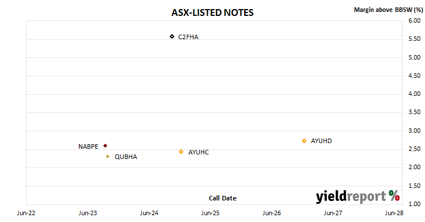Click the ASX-LISTED NOTES chart title

[x=212, y=12]
